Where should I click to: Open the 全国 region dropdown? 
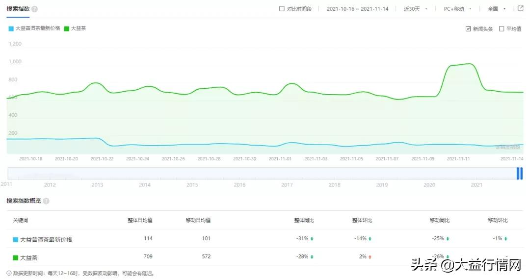(x=497, y=9)
